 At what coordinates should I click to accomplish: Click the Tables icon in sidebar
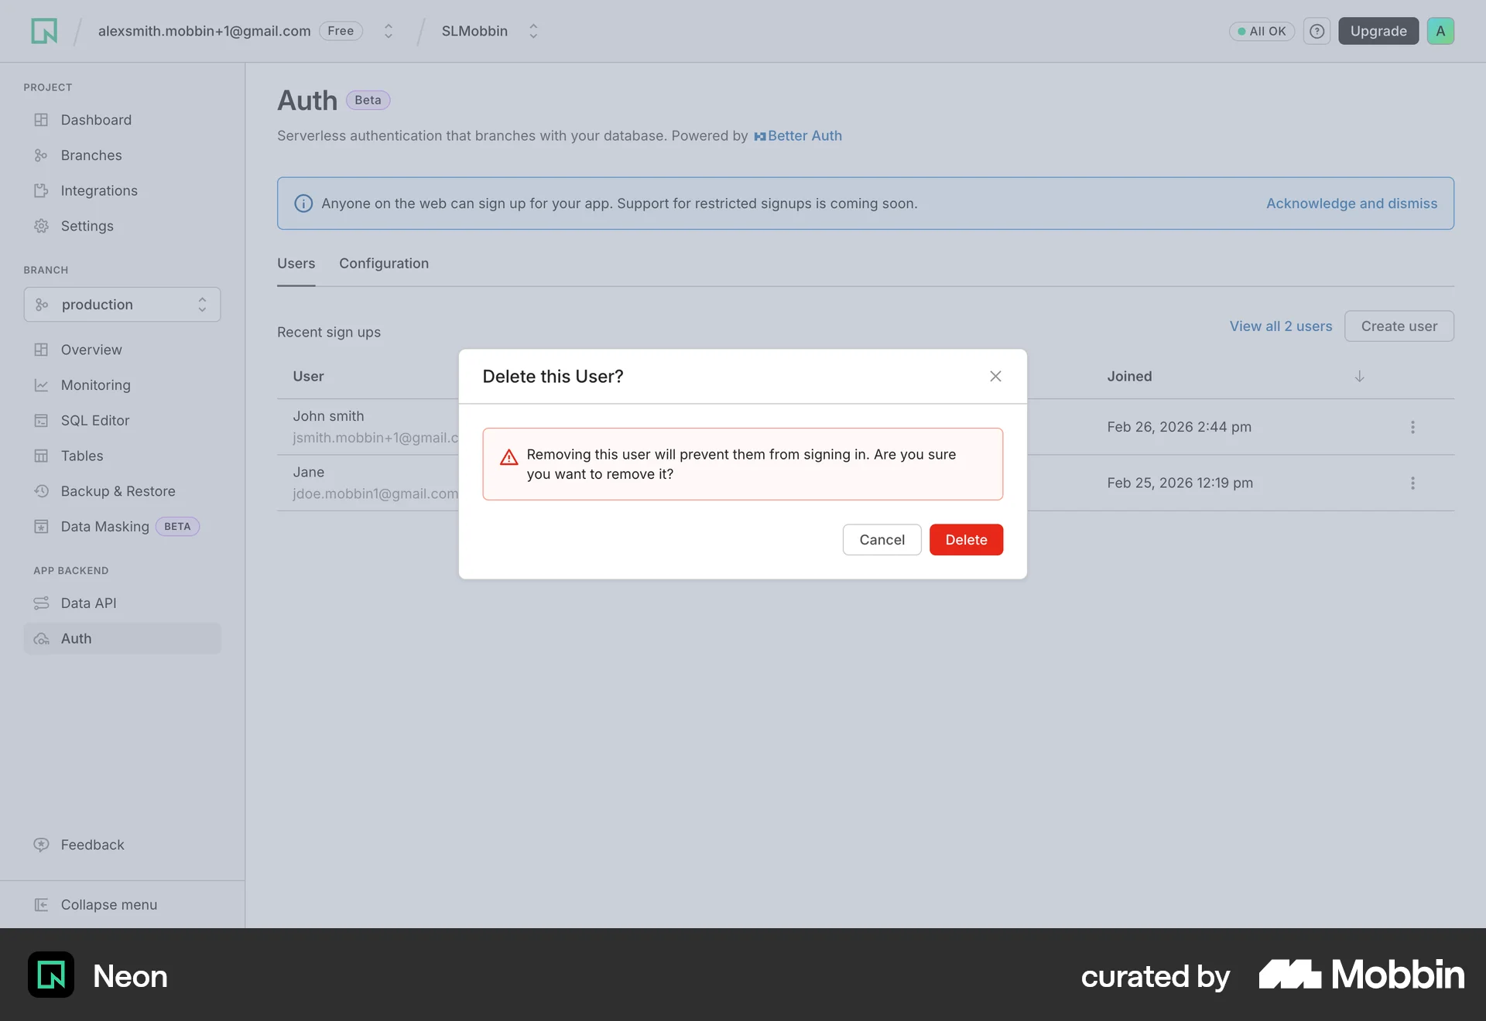tap(41, 456)
